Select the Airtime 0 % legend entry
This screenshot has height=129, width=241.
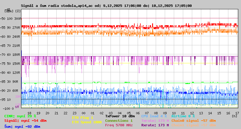click(x=183, y=116)
